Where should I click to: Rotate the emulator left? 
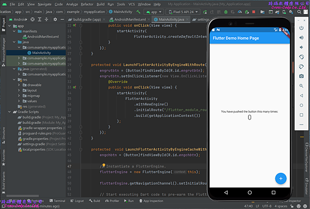pyautogui.click(x=301, y=57)
